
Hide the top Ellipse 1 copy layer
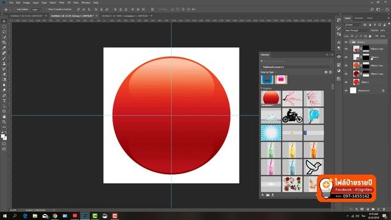click(346, 49)
